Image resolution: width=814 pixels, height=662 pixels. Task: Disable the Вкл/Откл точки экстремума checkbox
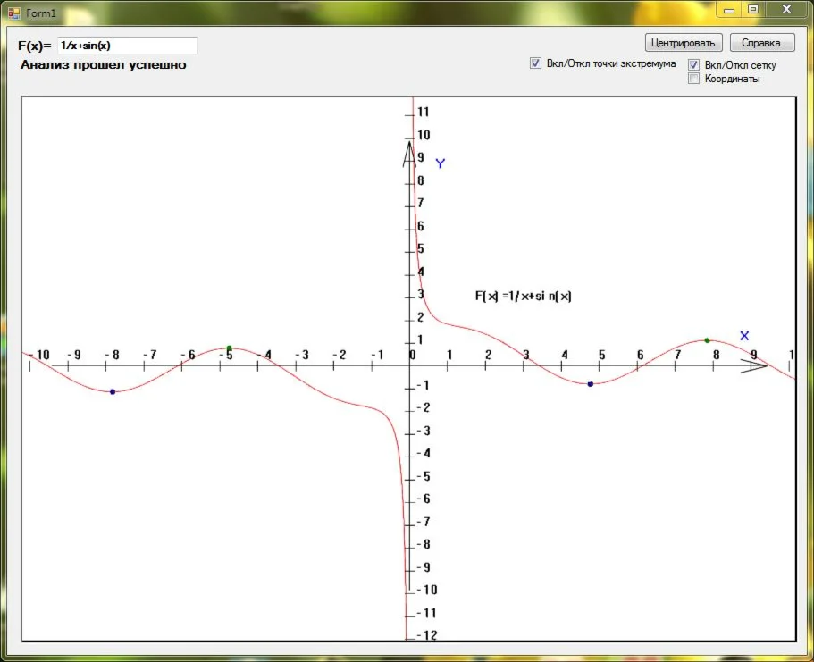(536, 63)
